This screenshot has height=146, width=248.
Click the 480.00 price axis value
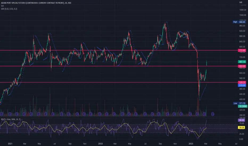click(242, 89)
